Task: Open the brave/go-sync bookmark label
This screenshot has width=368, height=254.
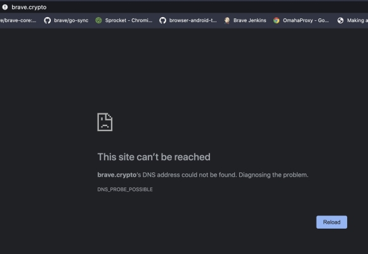Action: point(71,20)
